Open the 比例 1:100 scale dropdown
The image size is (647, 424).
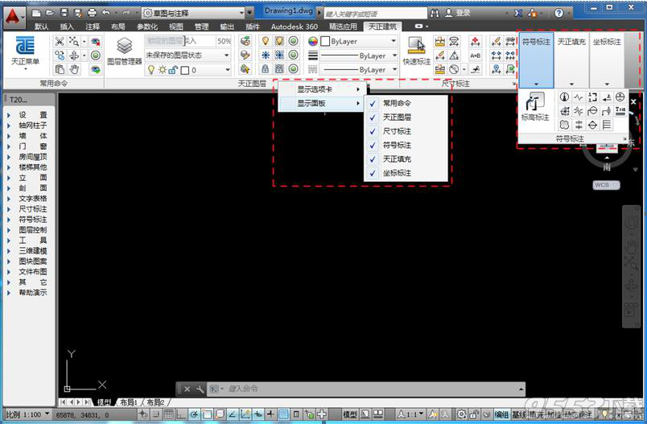[x=27, y=414]
